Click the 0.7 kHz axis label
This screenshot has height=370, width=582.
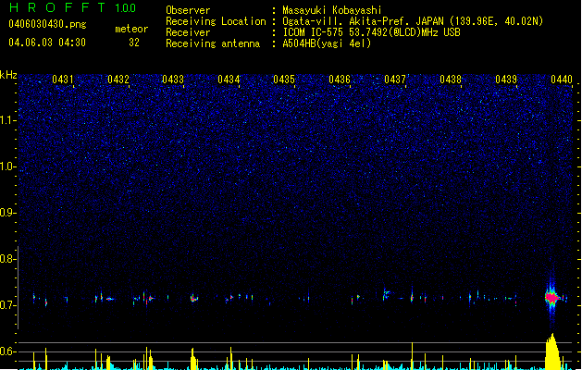[7, 305]
